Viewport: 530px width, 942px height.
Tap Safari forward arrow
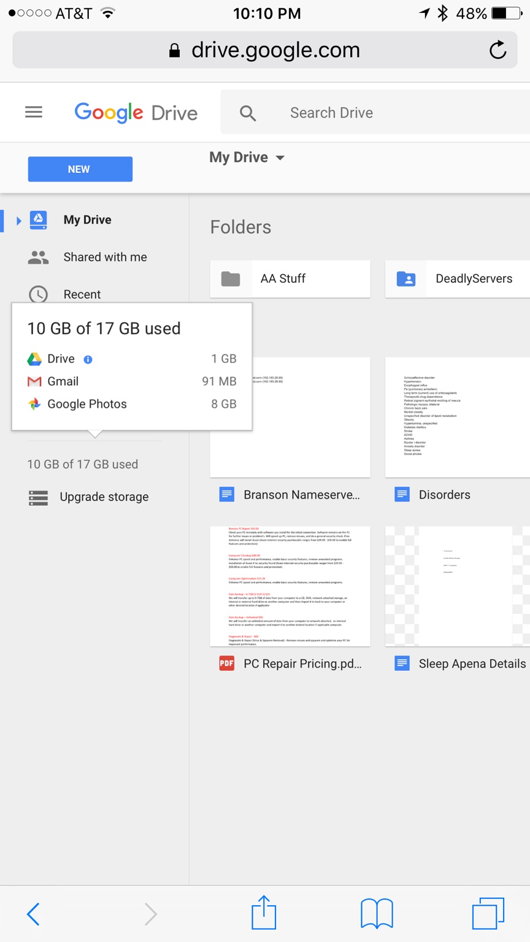tap(151, 914)
